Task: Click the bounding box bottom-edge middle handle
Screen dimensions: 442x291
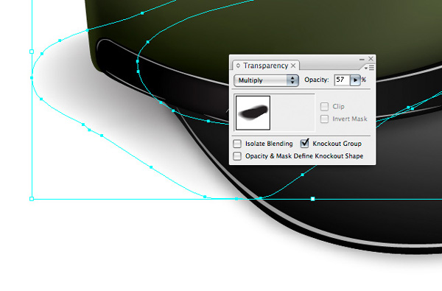Action: pyautogui.click(x=312, y=199)
